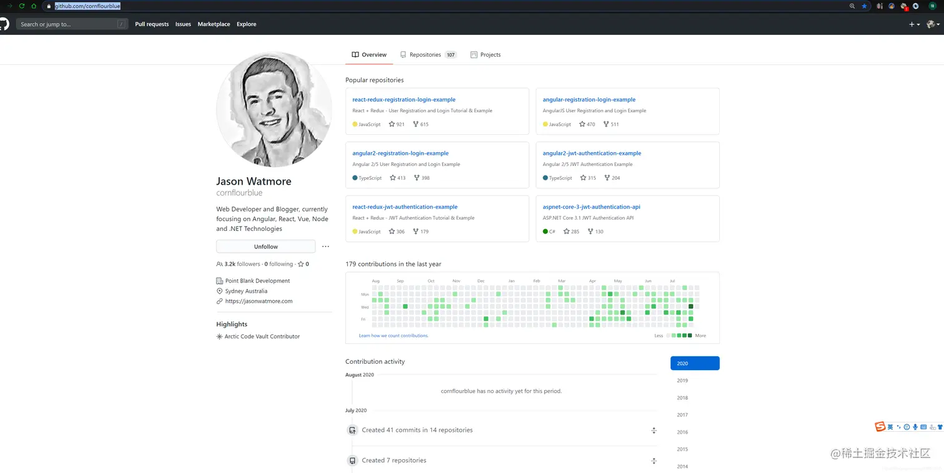Image resolution: width=944 pixels, height=473 pixels.
Task: Expand Created 7 repositories activity
Action: (654, 461)
